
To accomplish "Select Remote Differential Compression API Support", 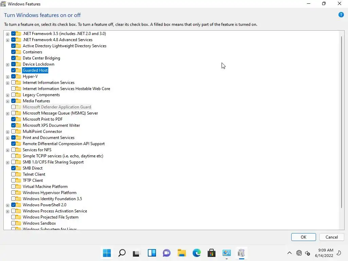I will pos(64,144).
